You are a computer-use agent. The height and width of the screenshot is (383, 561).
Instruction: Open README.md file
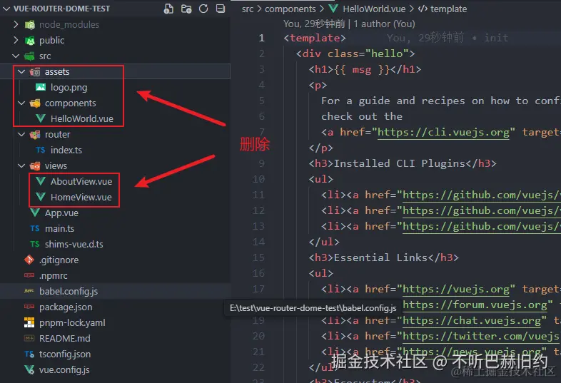[65, 338]
